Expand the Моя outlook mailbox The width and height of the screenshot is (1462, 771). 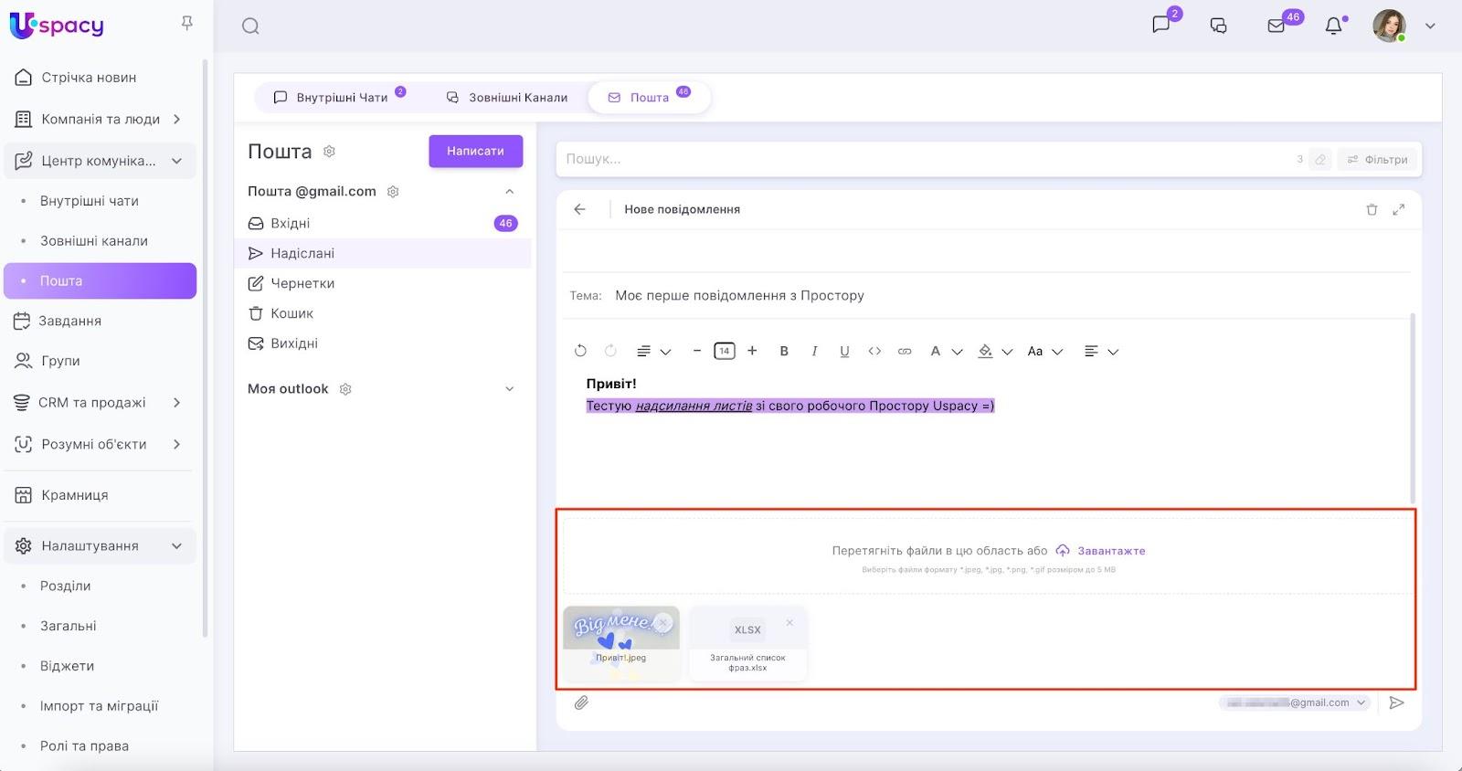509,389
